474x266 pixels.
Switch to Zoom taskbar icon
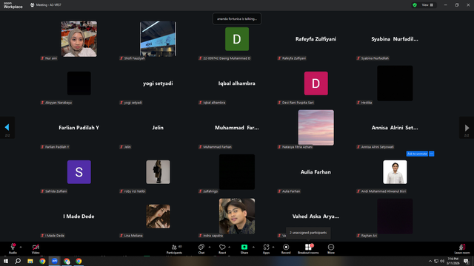(54, 261)
